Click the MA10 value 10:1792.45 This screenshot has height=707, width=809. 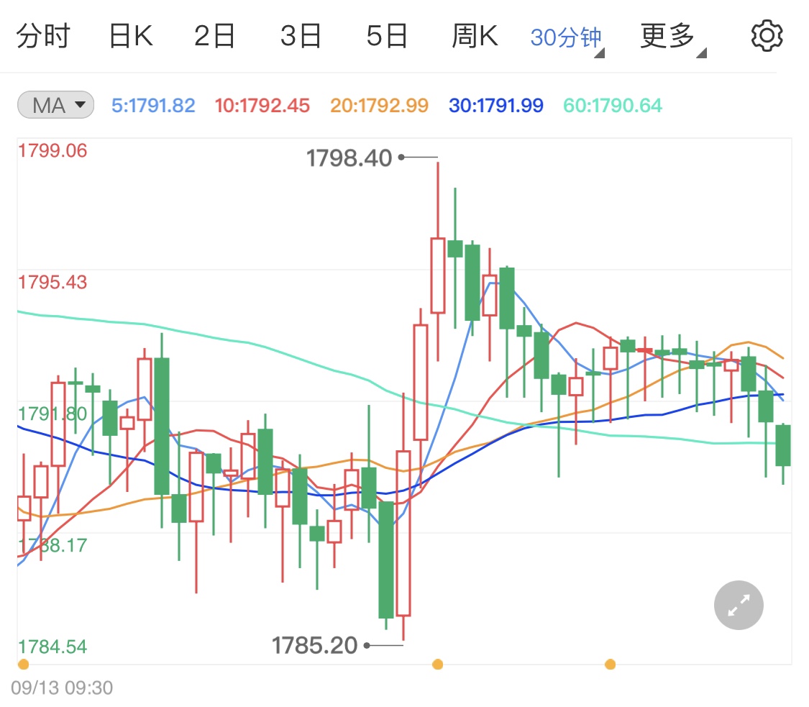[262, 106]
